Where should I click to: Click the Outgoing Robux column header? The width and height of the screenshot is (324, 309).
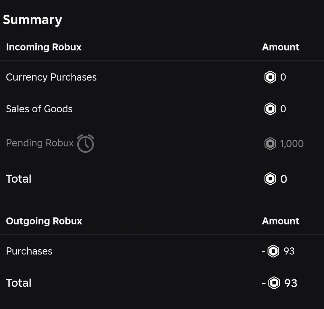44,221
